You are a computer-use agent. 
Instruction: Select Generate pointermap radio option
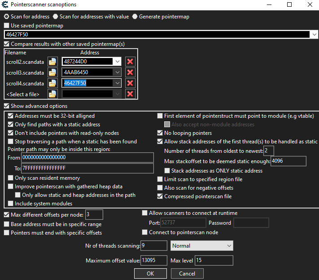pos(135,17)
